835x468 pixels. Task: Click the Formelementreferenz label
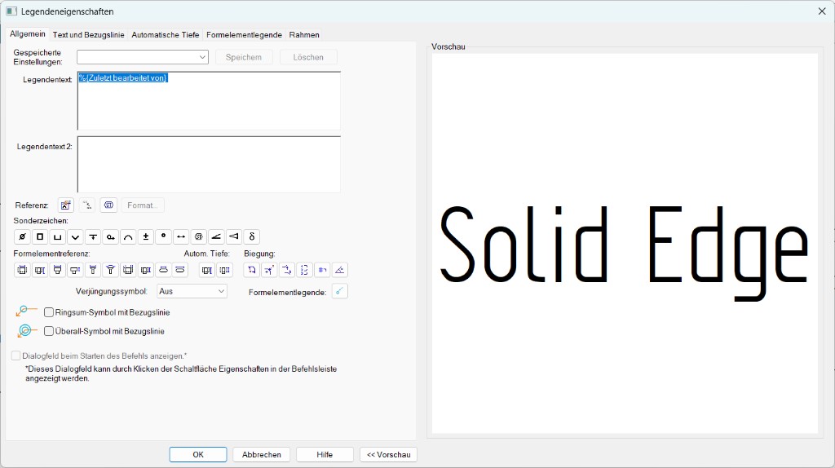[x=51, y=254]
